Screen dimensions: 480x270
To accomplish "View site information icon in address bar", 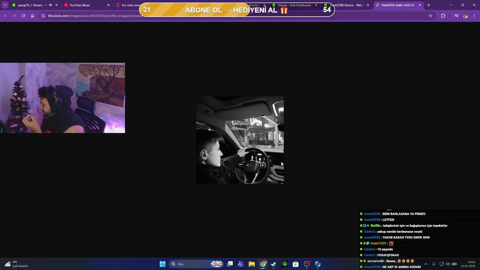I will point(43,16).
